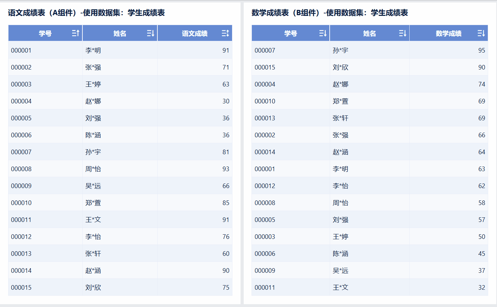Screen dimensions: 497x307
Task: Click sort icon on 数学成绩 column header
Action: coord(481,33)
